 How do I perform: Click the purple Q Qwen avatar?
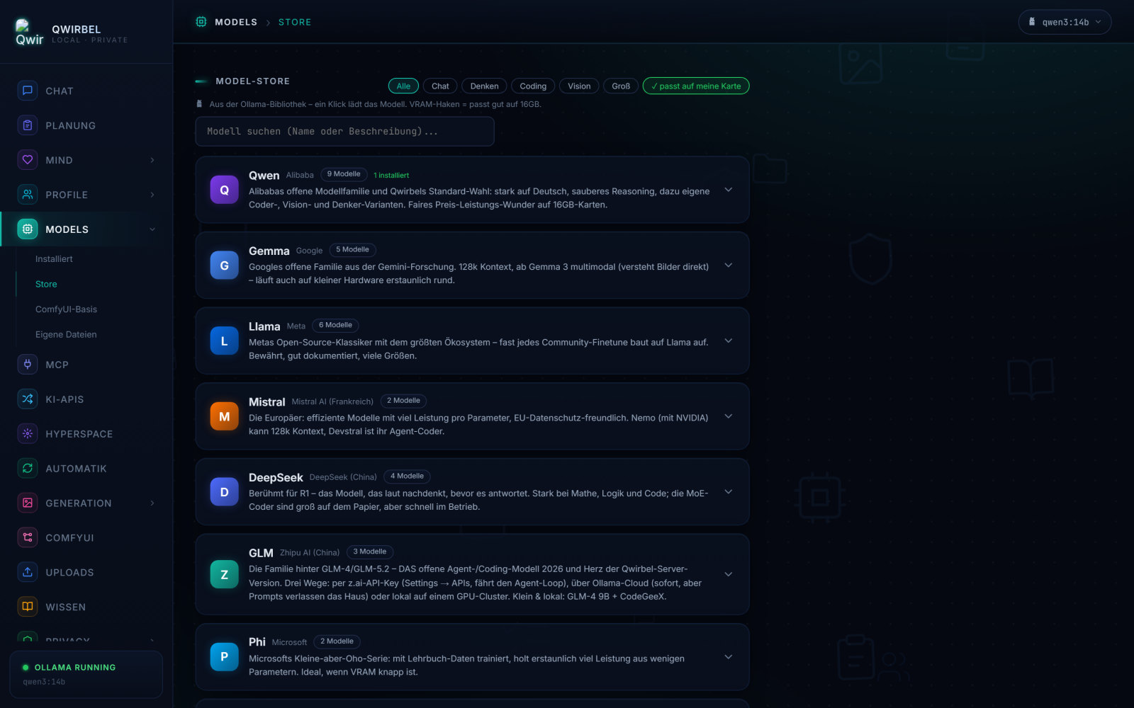[225, 190]
